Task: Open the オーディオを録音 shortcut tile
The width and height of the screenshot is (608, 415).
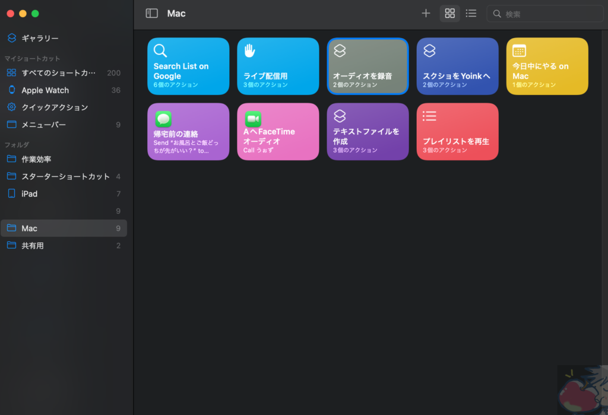Action: 368,66
